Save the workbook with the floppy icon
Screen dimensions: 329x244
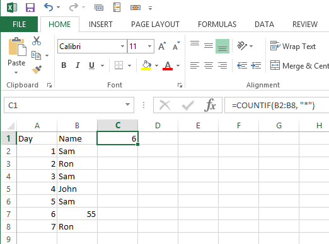[x=30, y=8]
